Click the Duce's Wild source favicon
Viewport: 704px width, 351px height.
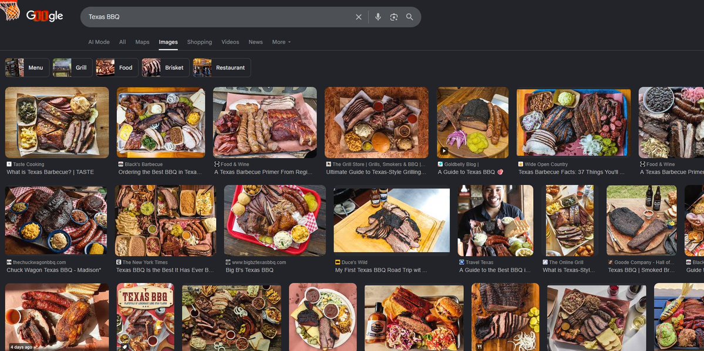point(338,263)
